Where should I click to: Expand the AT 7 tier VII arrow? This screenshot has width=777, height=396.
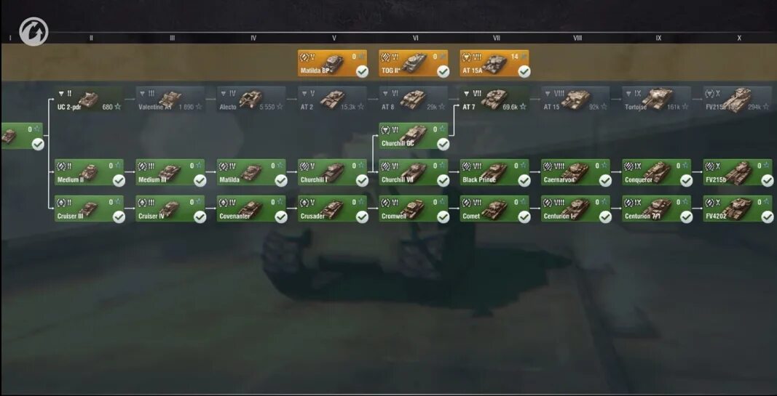point(466,94)
